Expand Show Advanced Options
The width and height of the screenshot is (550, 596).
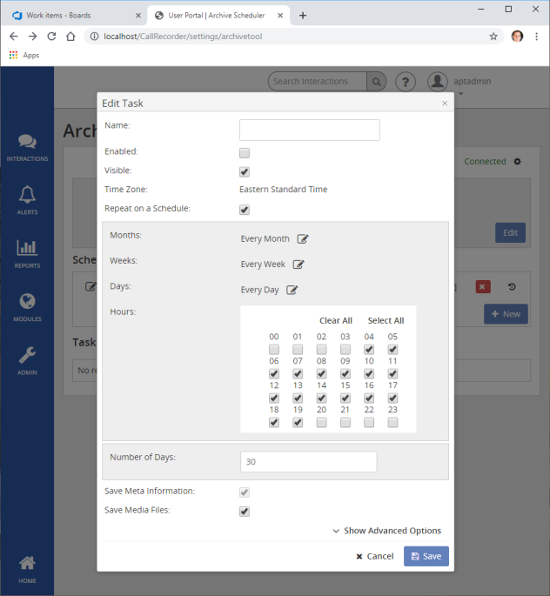pyautogui.click(x=386, y=531)
